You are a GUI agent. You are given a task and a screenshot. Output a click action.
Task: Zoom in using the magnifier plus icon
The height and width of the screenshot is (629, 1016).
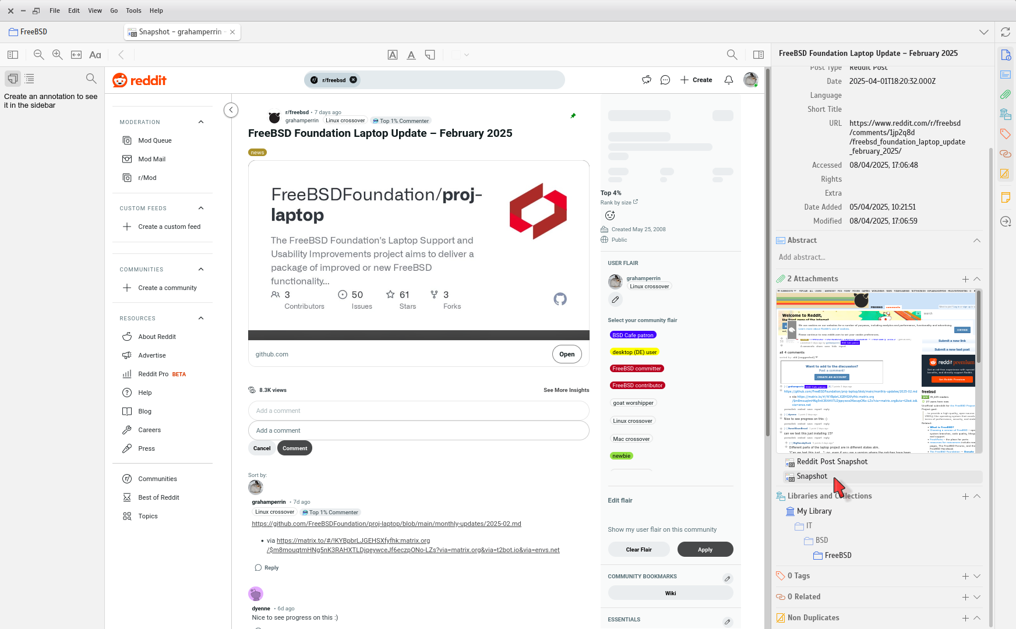58,55
